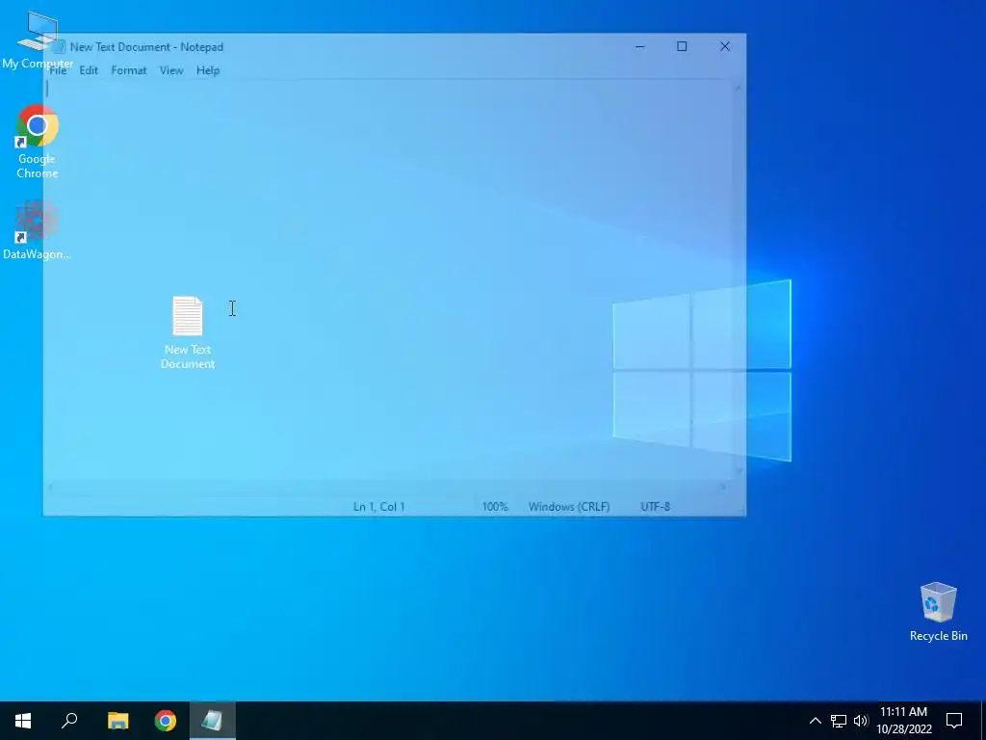Screen dimensions: 986x740
Task: Click the Ln 1, Col 1 status text
Action: point(379,507)
